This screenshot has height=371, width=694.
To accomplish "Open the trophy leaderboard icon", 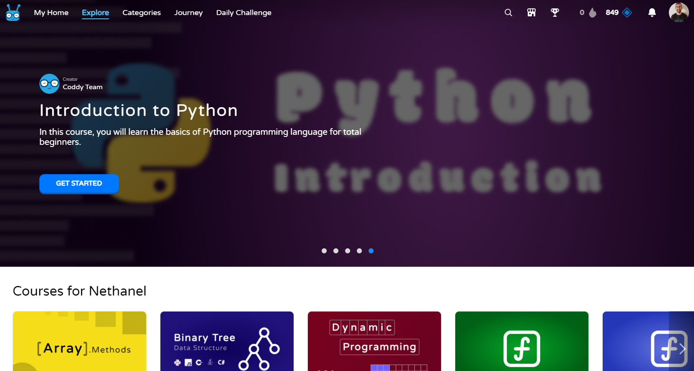I will pyautogui.click(x=555, y=13).
